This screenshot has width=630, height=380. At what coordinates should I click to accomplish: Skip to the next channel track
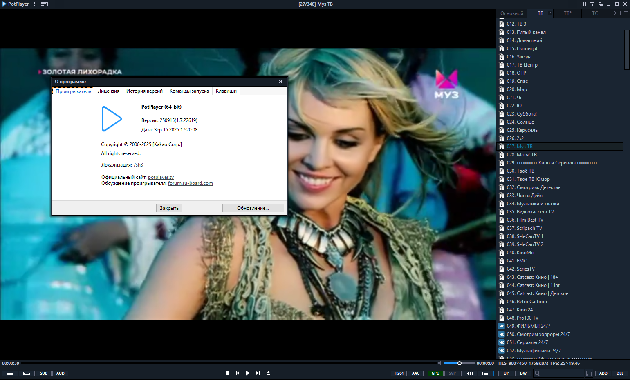[x=258, y=373]
